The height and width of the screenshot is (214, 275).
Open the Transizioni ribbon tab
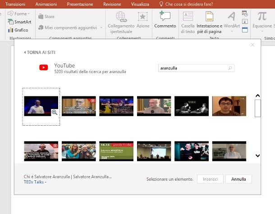pos(15,4)
